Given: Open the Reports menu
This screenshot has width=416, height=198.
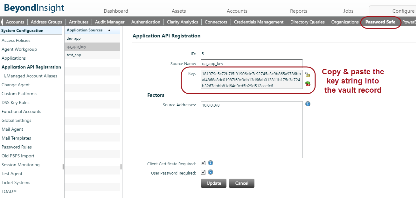Looking at the screenshot, I should coord(298,11).
